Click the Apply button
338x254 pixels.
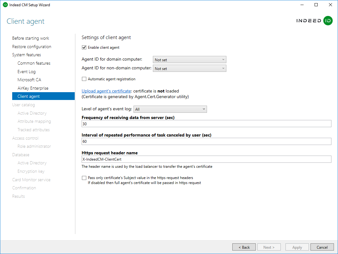(x=297, y=247)
